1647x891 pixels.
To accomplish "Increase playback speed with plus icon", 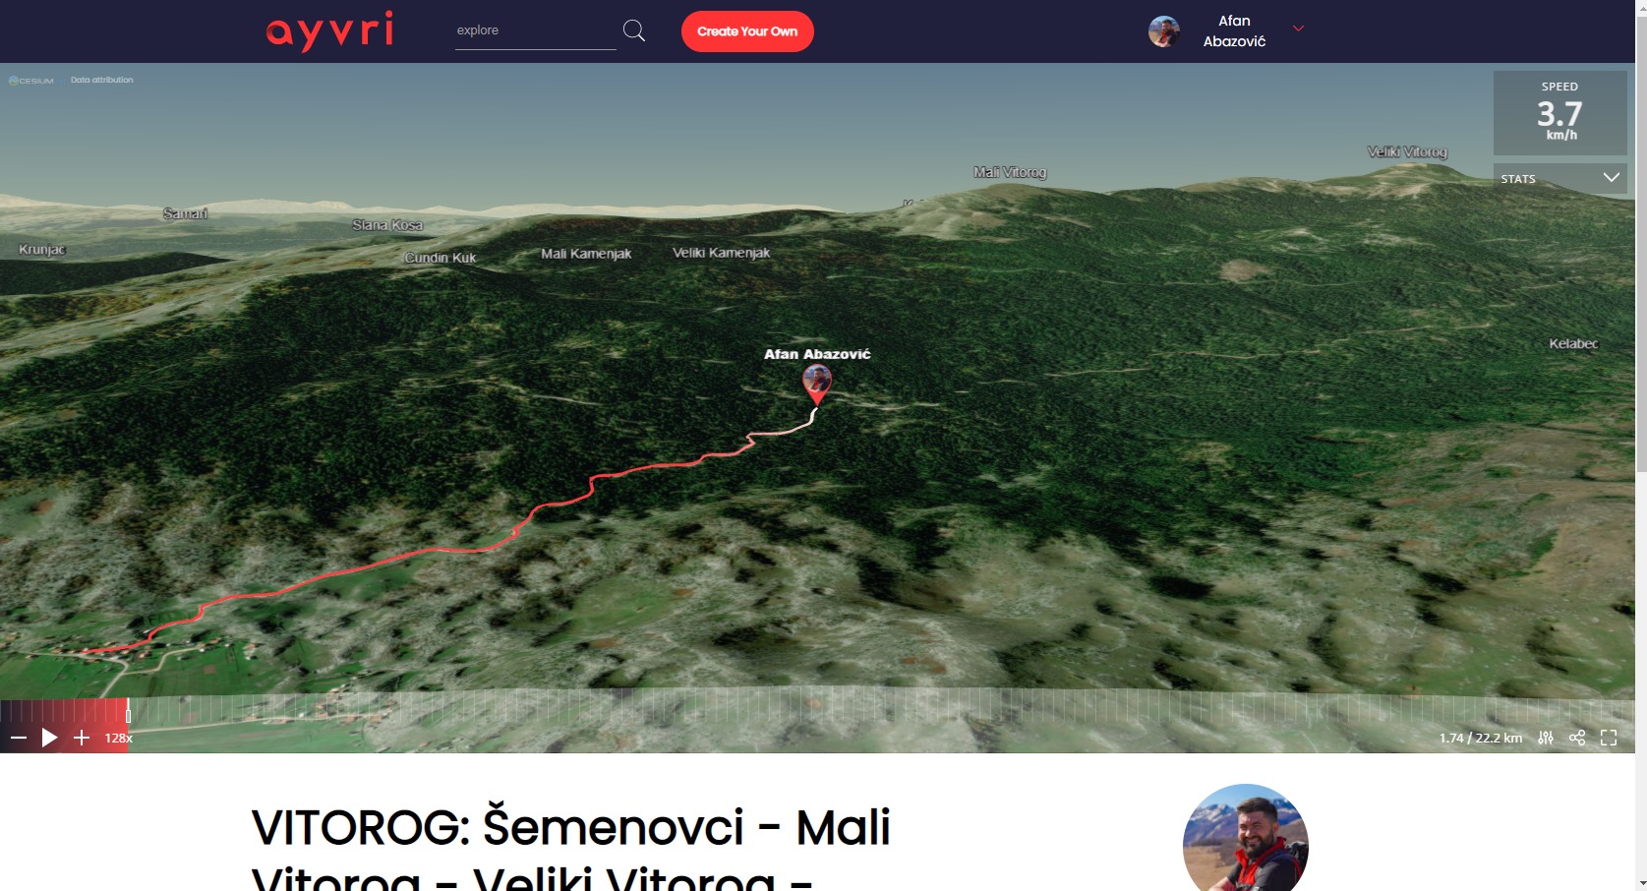I will pyautogui.click(x=82, y=738).
